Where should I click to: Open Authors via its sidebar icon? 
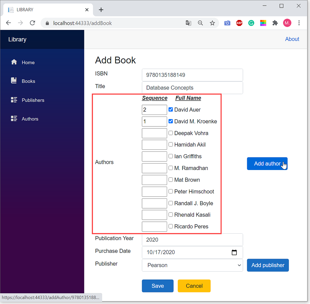(x=14, y=119)
